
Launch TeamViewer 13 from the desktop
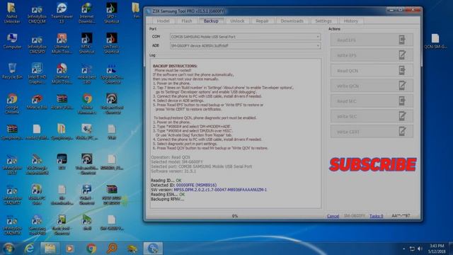point(62,13)
